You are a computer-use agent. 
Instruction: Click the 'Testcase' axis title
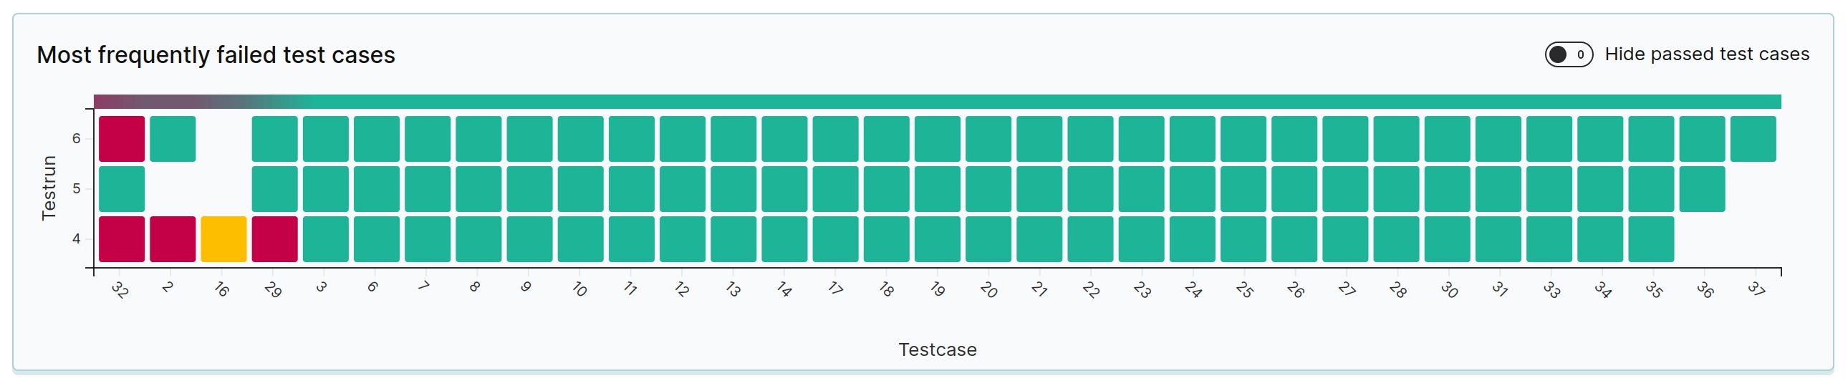point(937,349)
